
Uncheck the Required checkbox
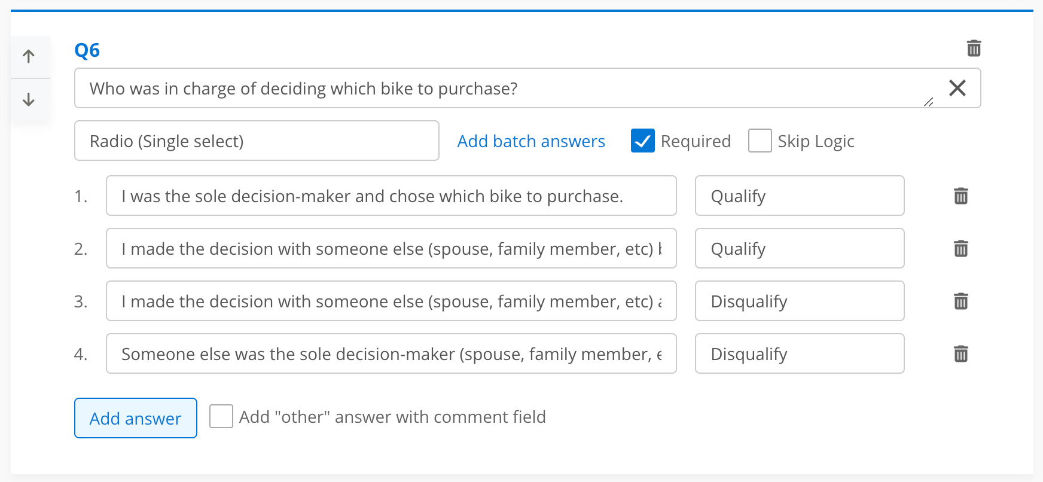pos(643,141)
